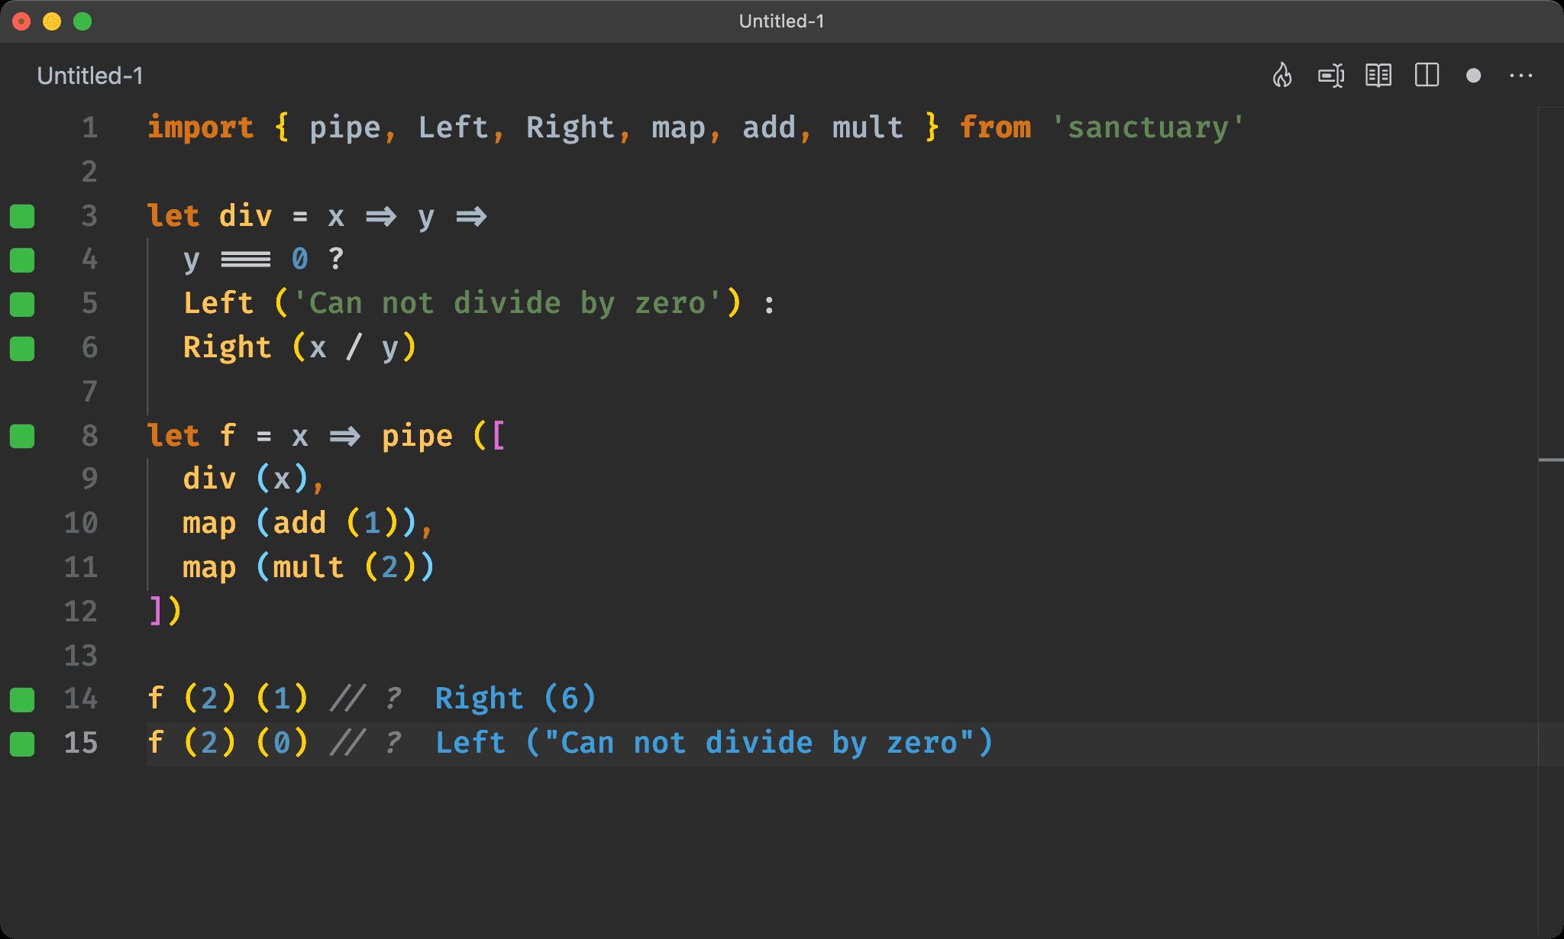This screenshot has height=939, width=1564.
Task: Open the book preview icon
Action: pos(1378,76)
